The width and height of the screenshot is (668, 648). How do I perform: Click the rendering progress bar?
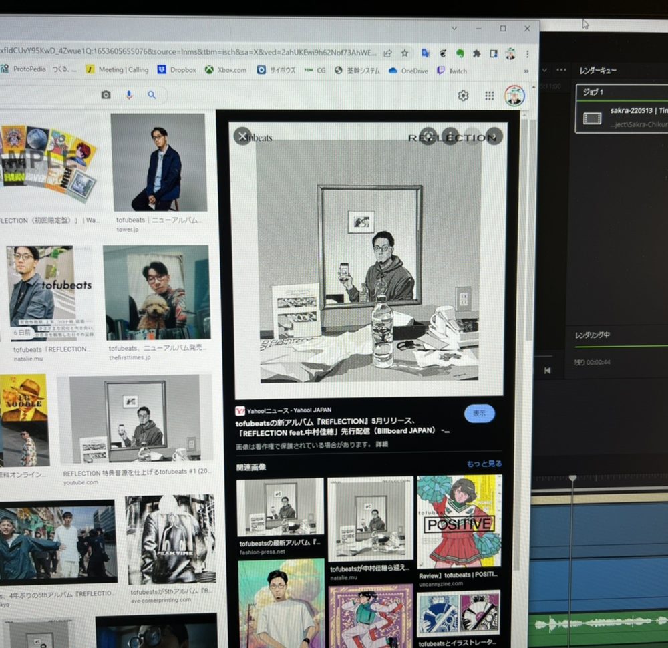click(621, 346)
